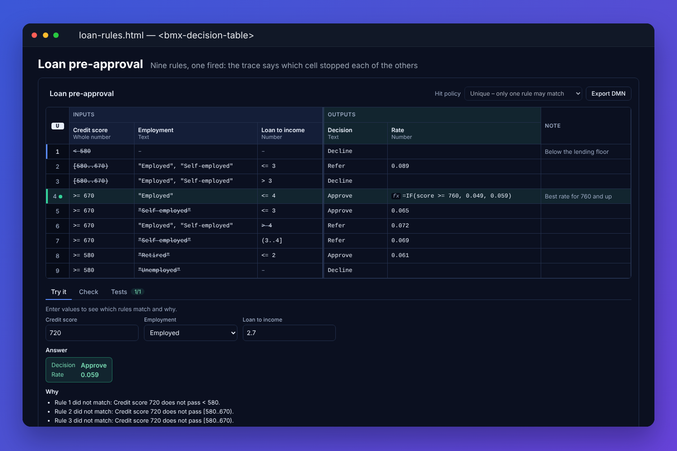Click the "<= 2" loan to income cell
The height and width of the screenshot is (451, 677).
pos(290,256)
